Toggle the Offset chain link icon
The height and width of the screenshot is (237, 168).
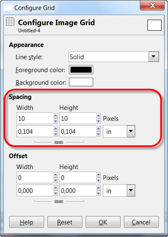59,201
